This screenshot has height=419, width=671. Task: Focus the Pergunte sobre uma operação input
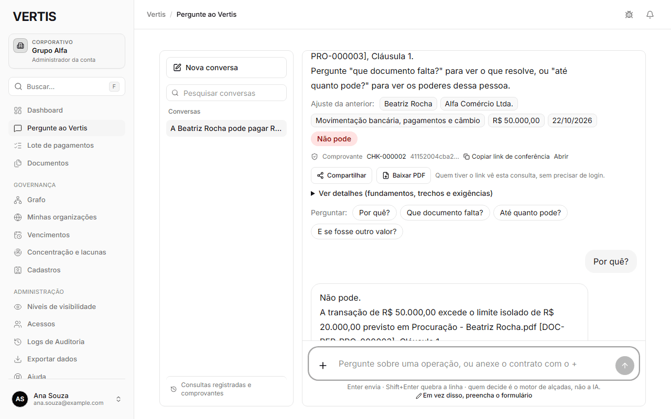click(x=473, y=364)
